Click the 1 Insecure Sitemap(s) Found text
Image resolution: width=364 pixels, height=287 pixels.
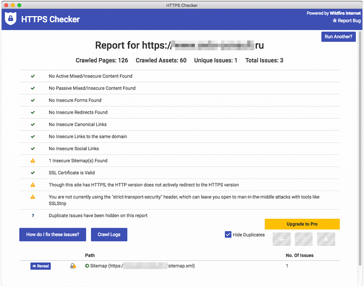click(78, 161)
